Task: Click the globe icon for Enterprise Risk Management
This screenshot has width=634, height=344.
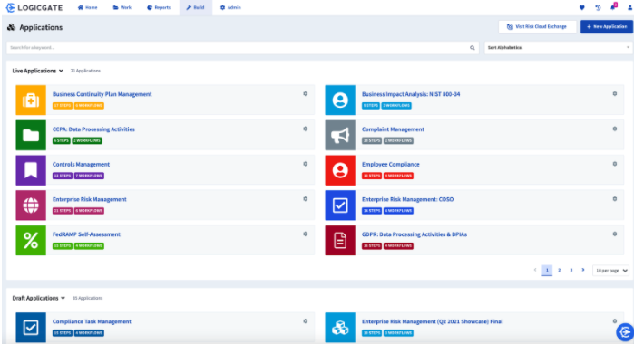Action: click(x=31, y=205)
